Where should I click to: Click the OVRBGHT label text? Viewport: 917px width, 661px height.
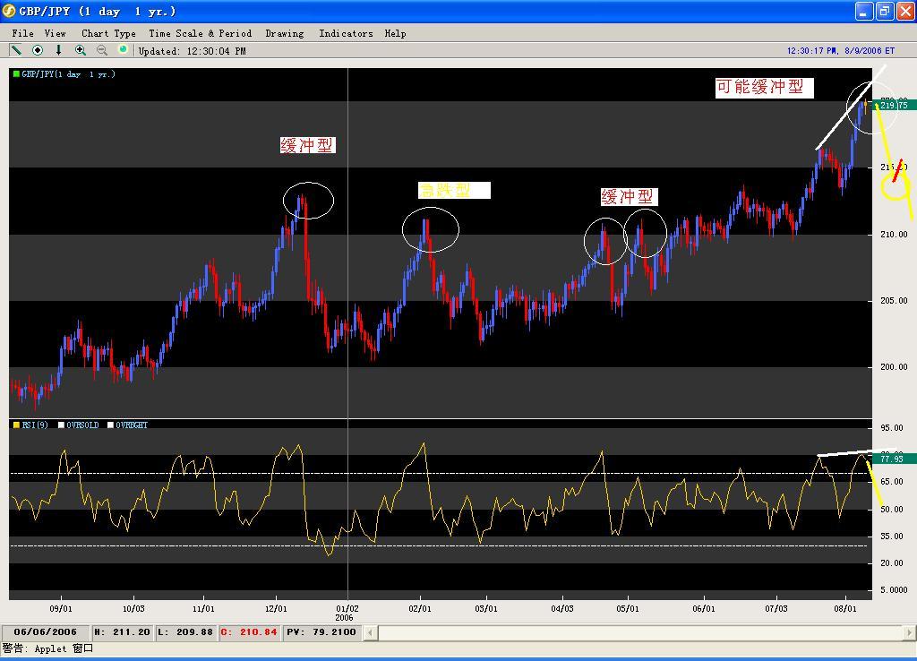pos(132,425)
